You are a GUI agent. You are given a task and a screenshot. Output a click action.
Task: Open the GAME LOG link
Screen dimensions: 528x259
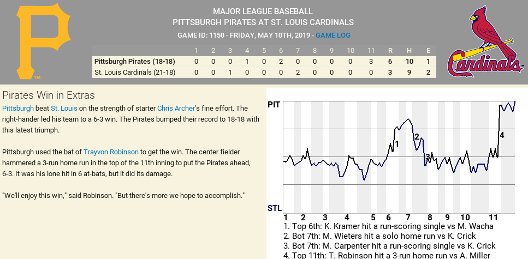(x=333, y=35)
